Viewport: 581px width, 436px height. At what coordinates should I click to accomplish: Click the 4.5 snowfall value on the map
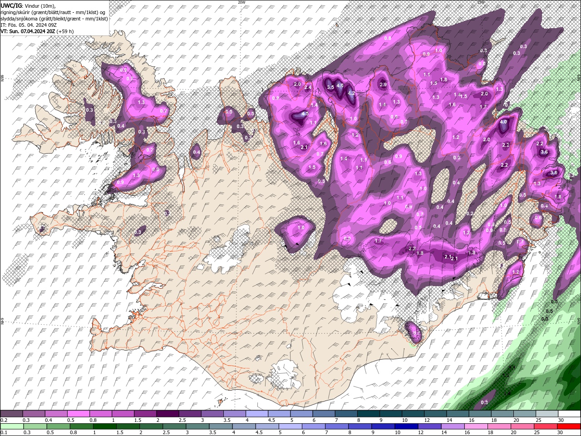point(305,114)
